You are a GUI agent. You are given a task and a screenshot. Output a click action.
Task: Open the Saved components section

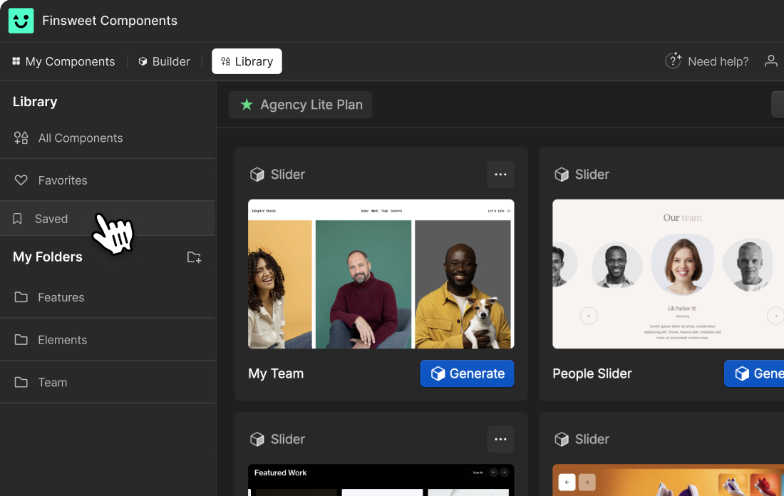point(108,219)
